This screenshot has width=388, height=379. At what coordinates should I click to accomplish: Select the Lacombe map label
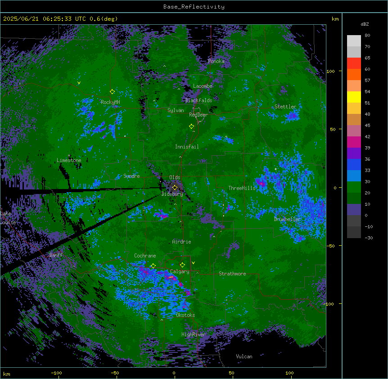(203, 86)
